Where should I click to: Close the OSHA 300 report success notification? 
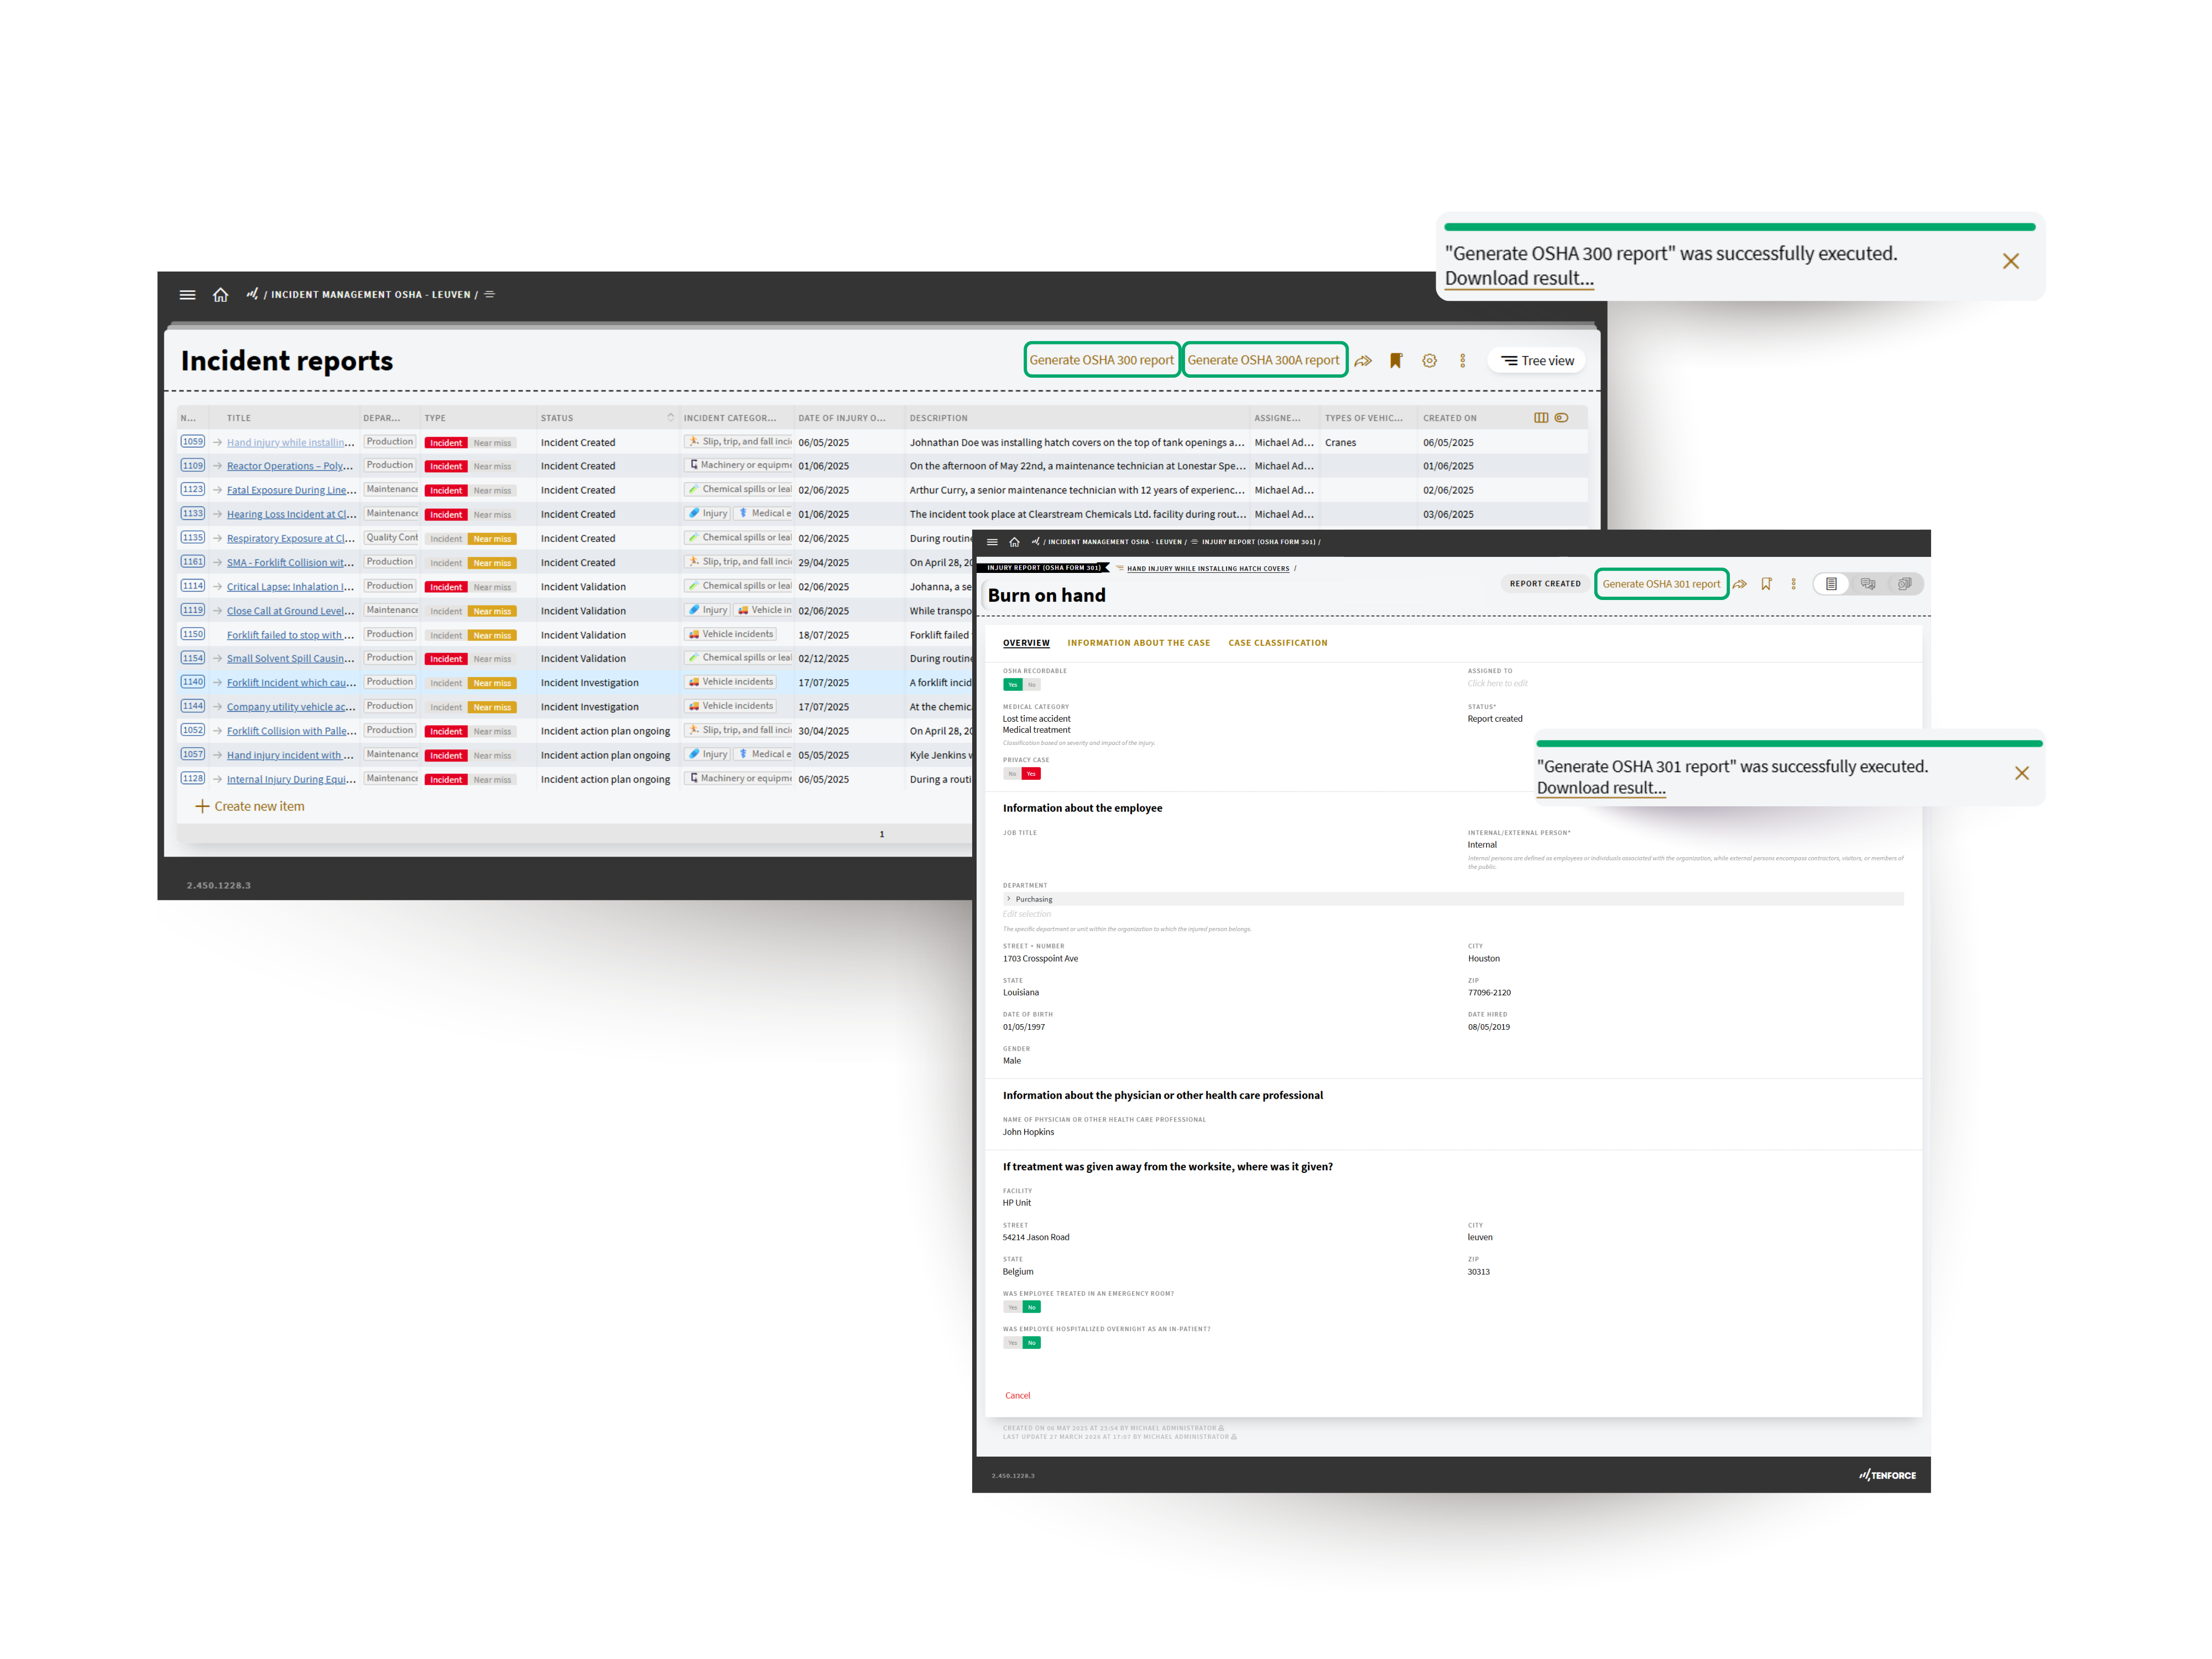pos(2011,261)
